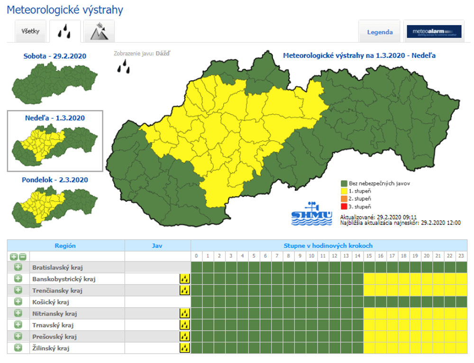
Task: Click the yellow 1. stupeň legend swatch
Action: pos(344,191)
